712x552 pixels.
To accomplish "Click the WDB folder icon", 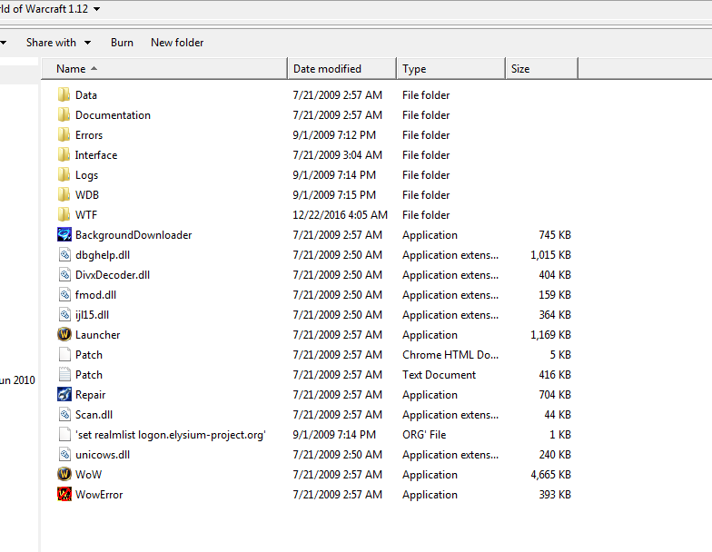I will tap(64, 194).
